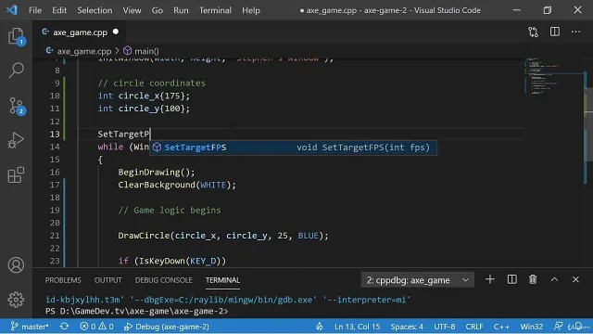Open notifications bell in status bar
Image resolution: width=593 pixels, height=334 pixels.
pos(578,327)
